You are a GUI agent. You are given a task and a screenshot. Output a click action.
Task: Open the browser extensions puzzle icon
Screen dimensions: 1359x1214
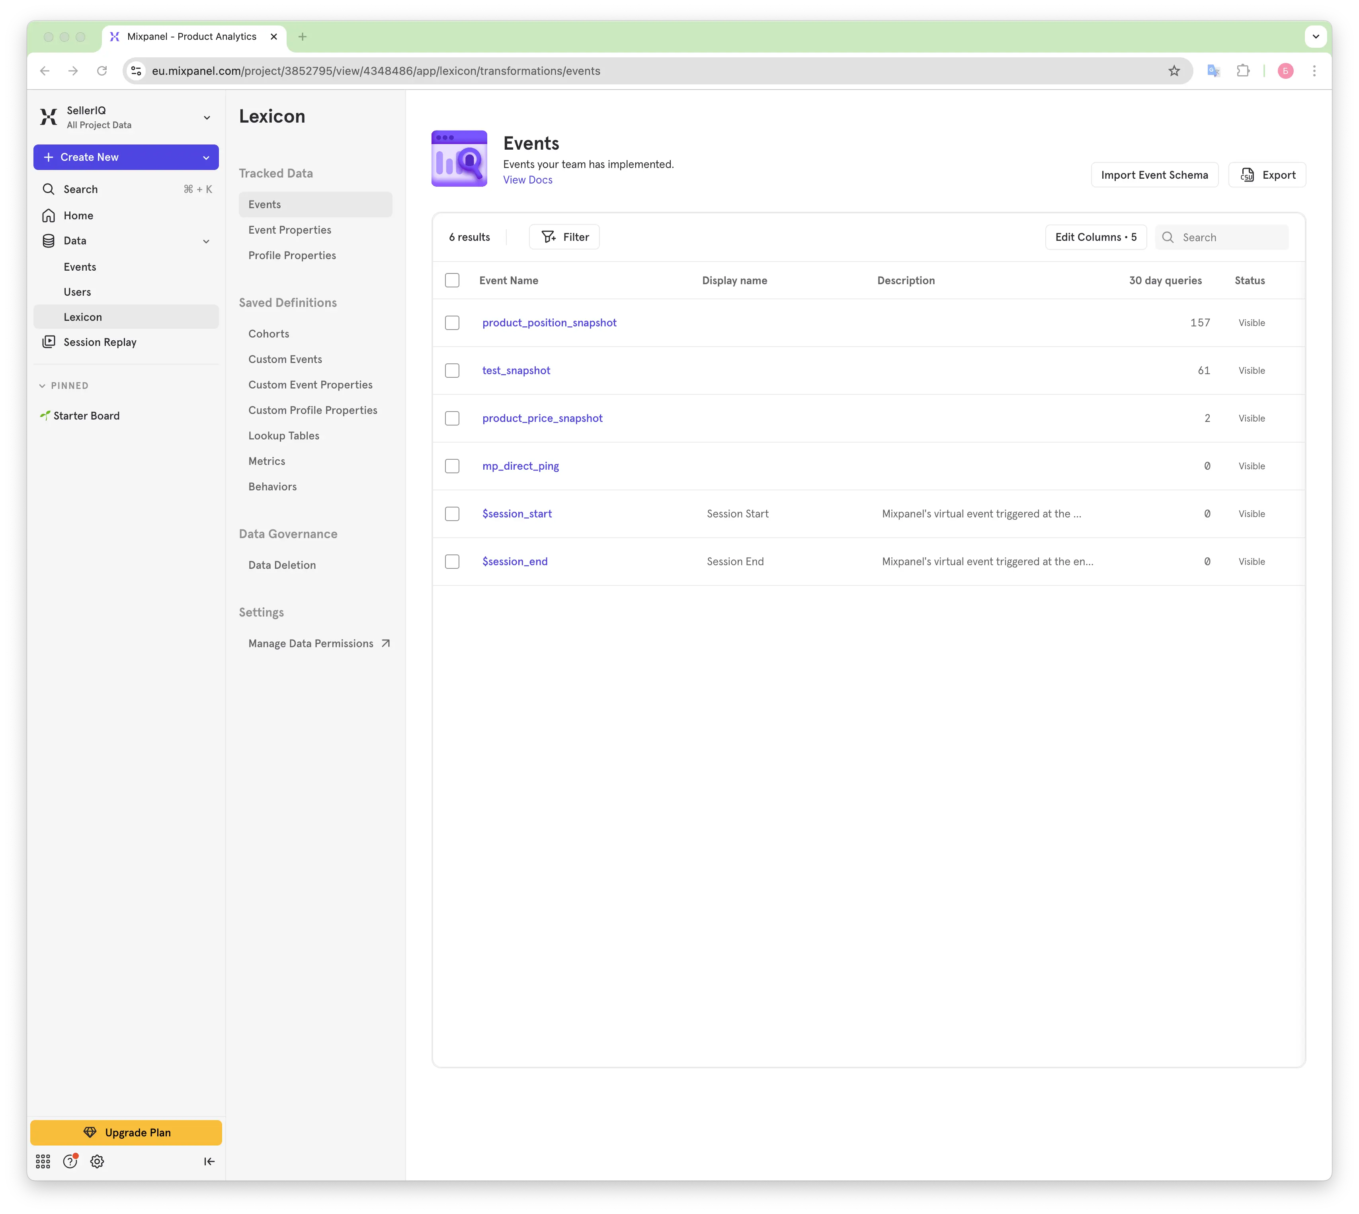[x=1242, y=71]
